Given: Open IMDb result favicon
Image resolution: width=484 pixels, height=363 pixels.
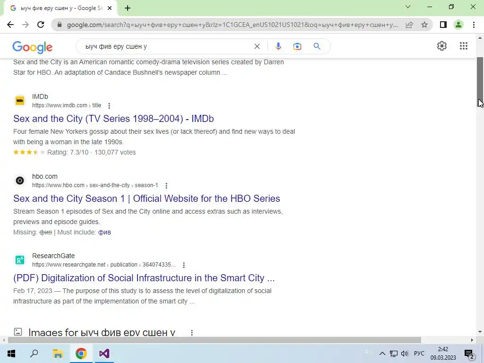Looking at the screenshot, I should [x=20, y=101].
